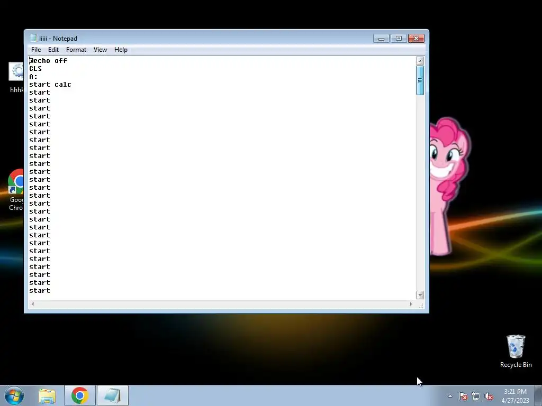
Task: Click the Notepad title bar icon
Action: 33,38
